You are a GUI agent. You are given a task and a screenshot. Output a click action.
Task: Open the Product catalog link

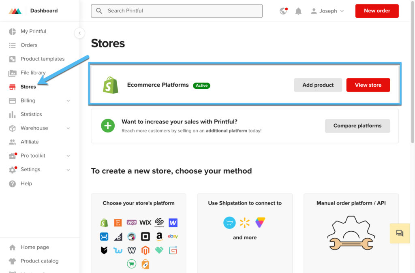tap(40, 261)
